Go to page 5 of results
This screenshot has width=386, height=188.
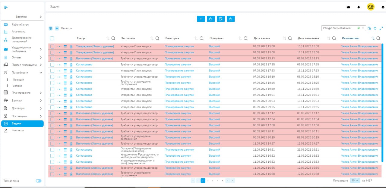223,181
